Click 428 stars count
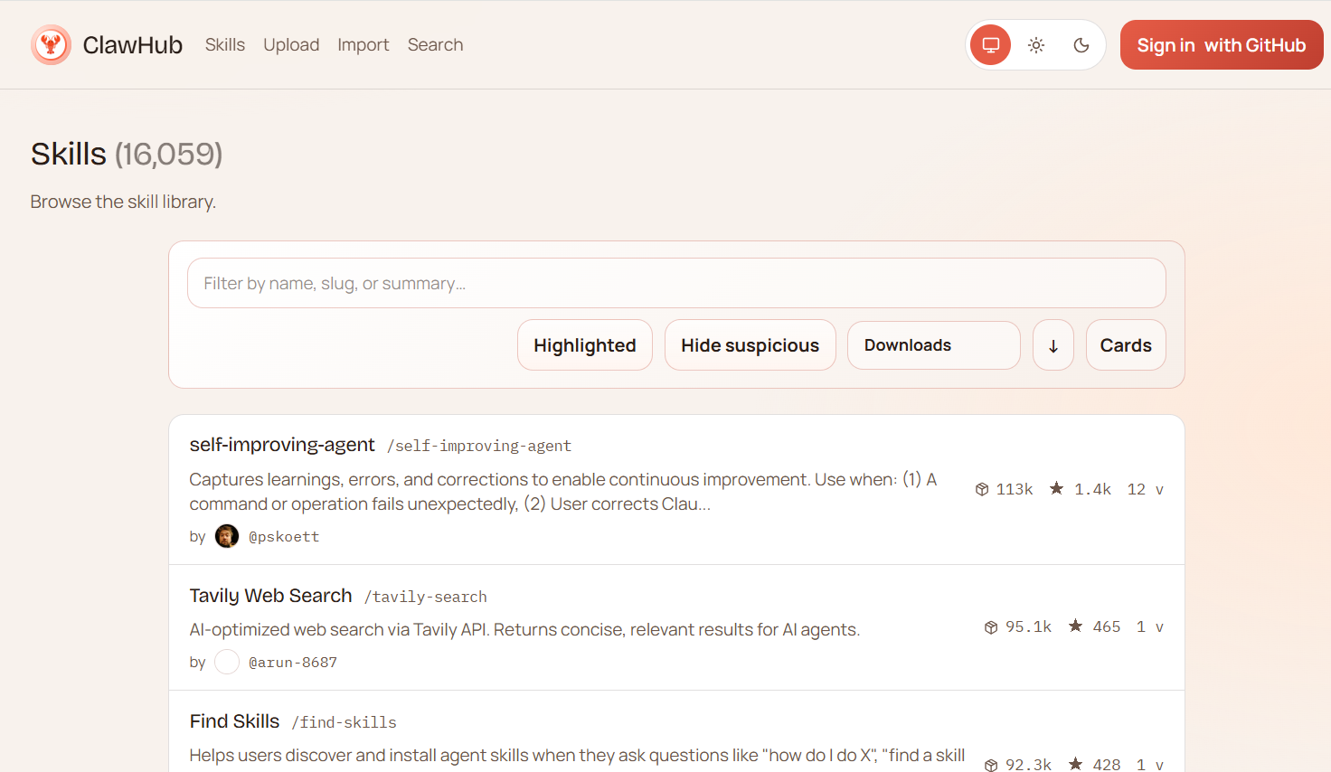1331x772 pixels. (x=1107, y=765)
